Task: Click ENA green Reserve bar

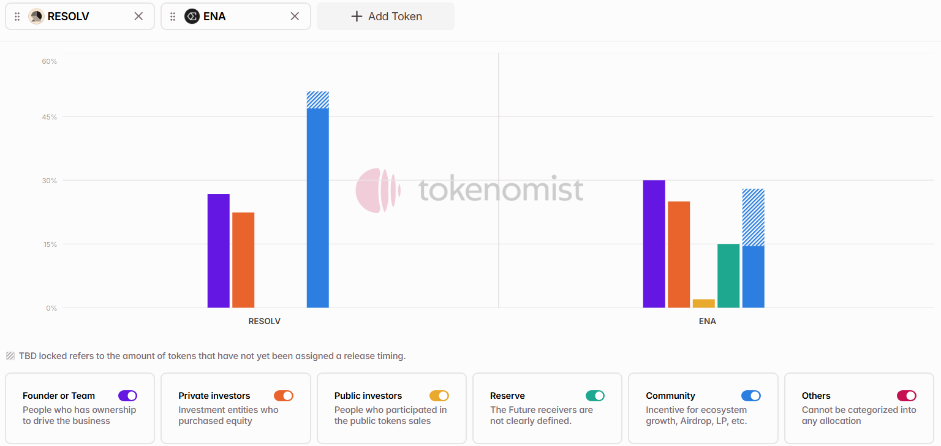Action: pyautogui.click(x=728, y=276)
